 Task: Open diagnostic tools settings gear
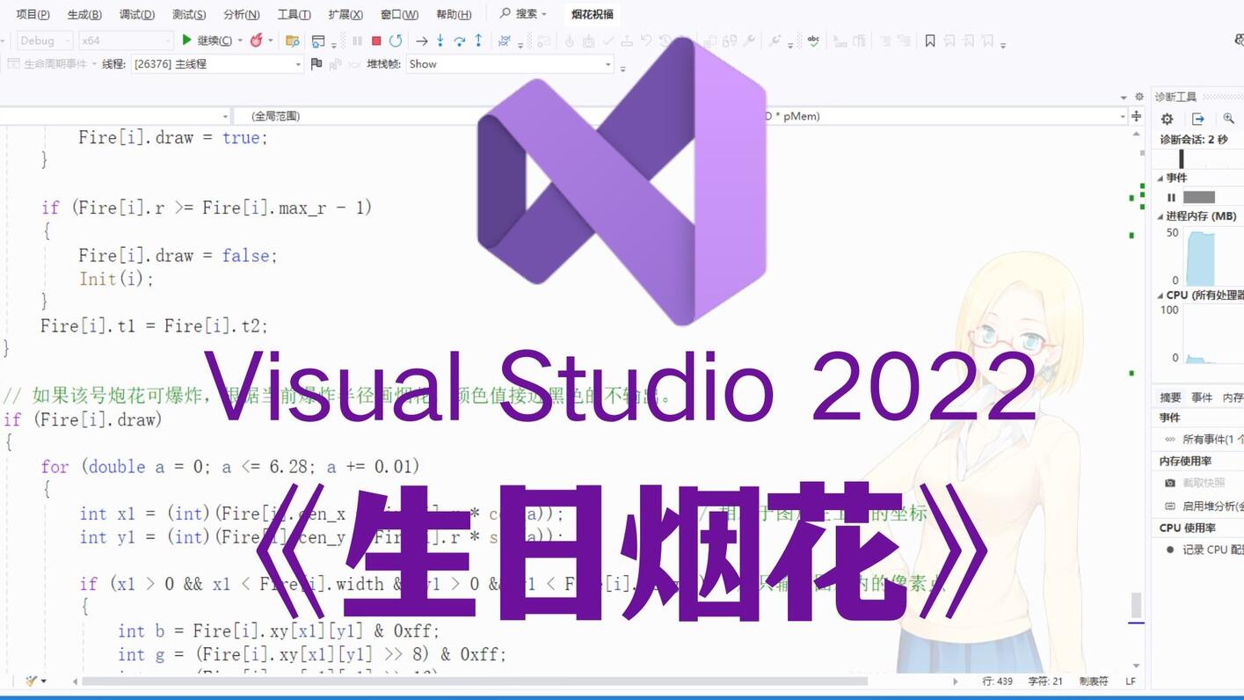[1168, 119]
